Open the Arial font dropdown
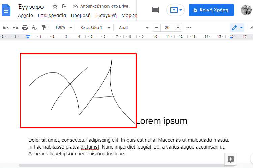253x168 pixels. [134, 28]
